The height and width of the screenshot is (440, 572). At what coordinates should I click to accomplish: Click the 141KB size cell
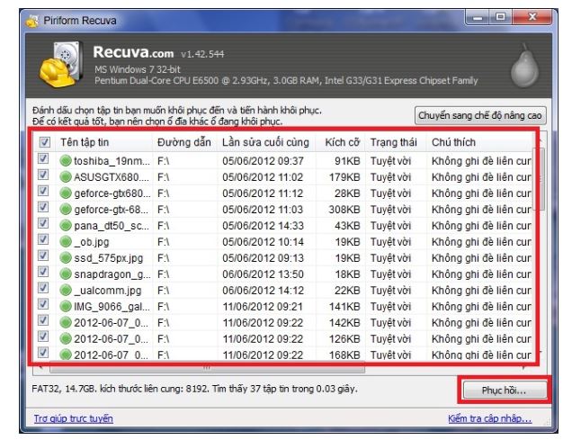click(x=344, y=307)
